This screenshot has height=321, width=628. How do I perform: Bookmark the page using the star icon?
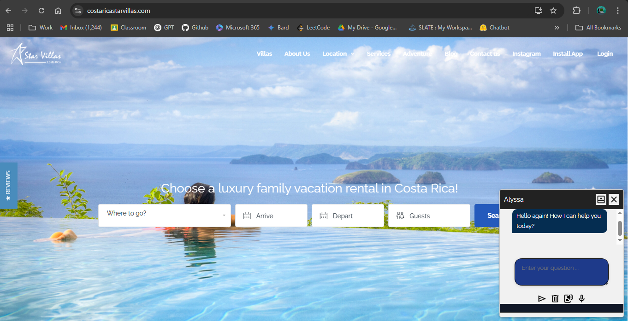(x=553, y=10)
